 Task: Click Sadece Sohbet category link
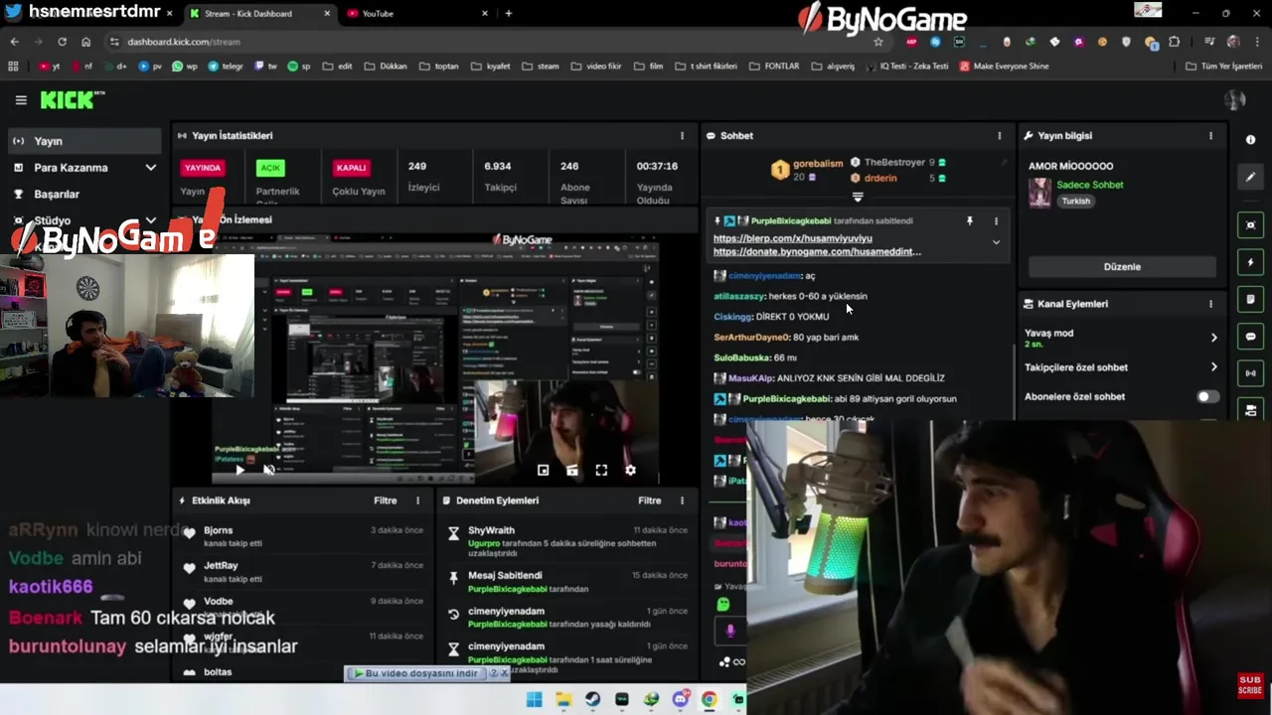(1089, 185)
